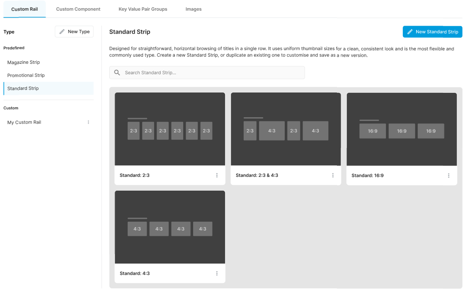Open My Custom Rail under Custom

[24, 122]
